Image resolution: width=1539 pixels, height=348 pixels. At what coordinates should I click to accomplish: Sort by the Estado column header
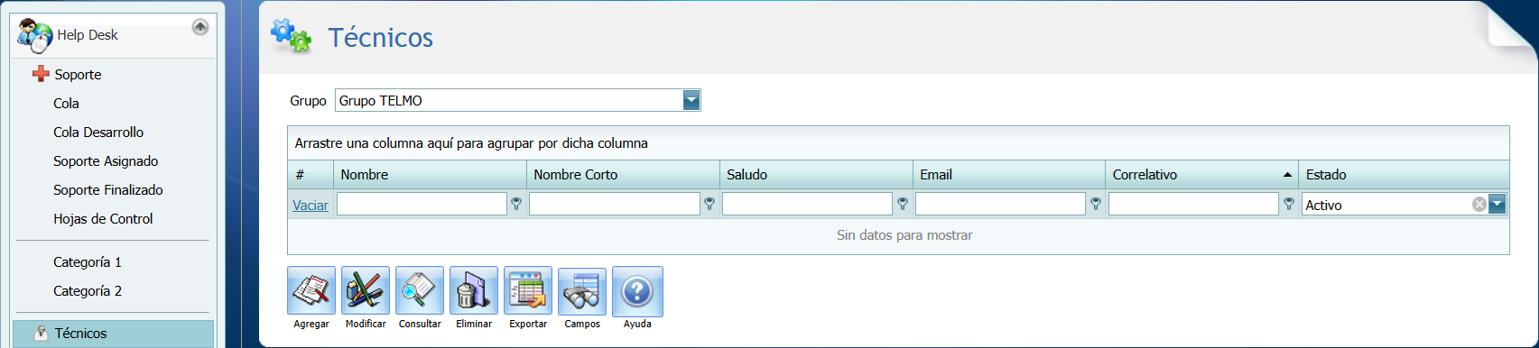[x=1404, y=175]
